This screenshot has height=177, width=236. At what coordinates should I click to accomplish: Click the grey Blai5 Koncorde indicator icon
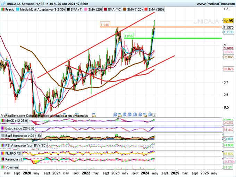pos(3,136)
